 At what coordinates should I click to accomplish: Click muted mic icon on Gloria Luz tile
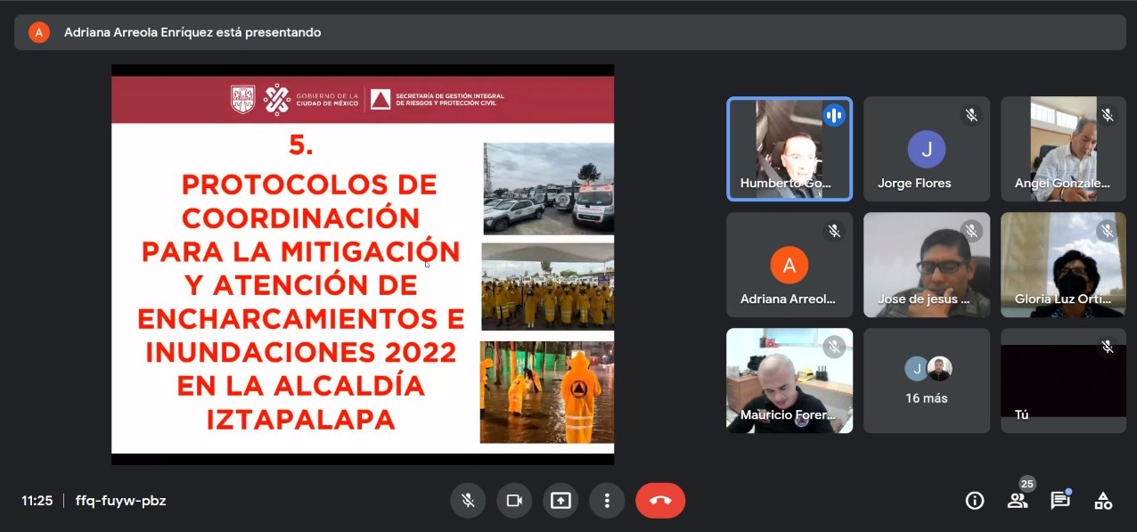(x=1108, y=231)
